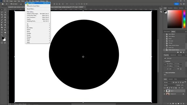Toggle link width and height in Transform
The image size is (187, 105).
pos(165,65)
